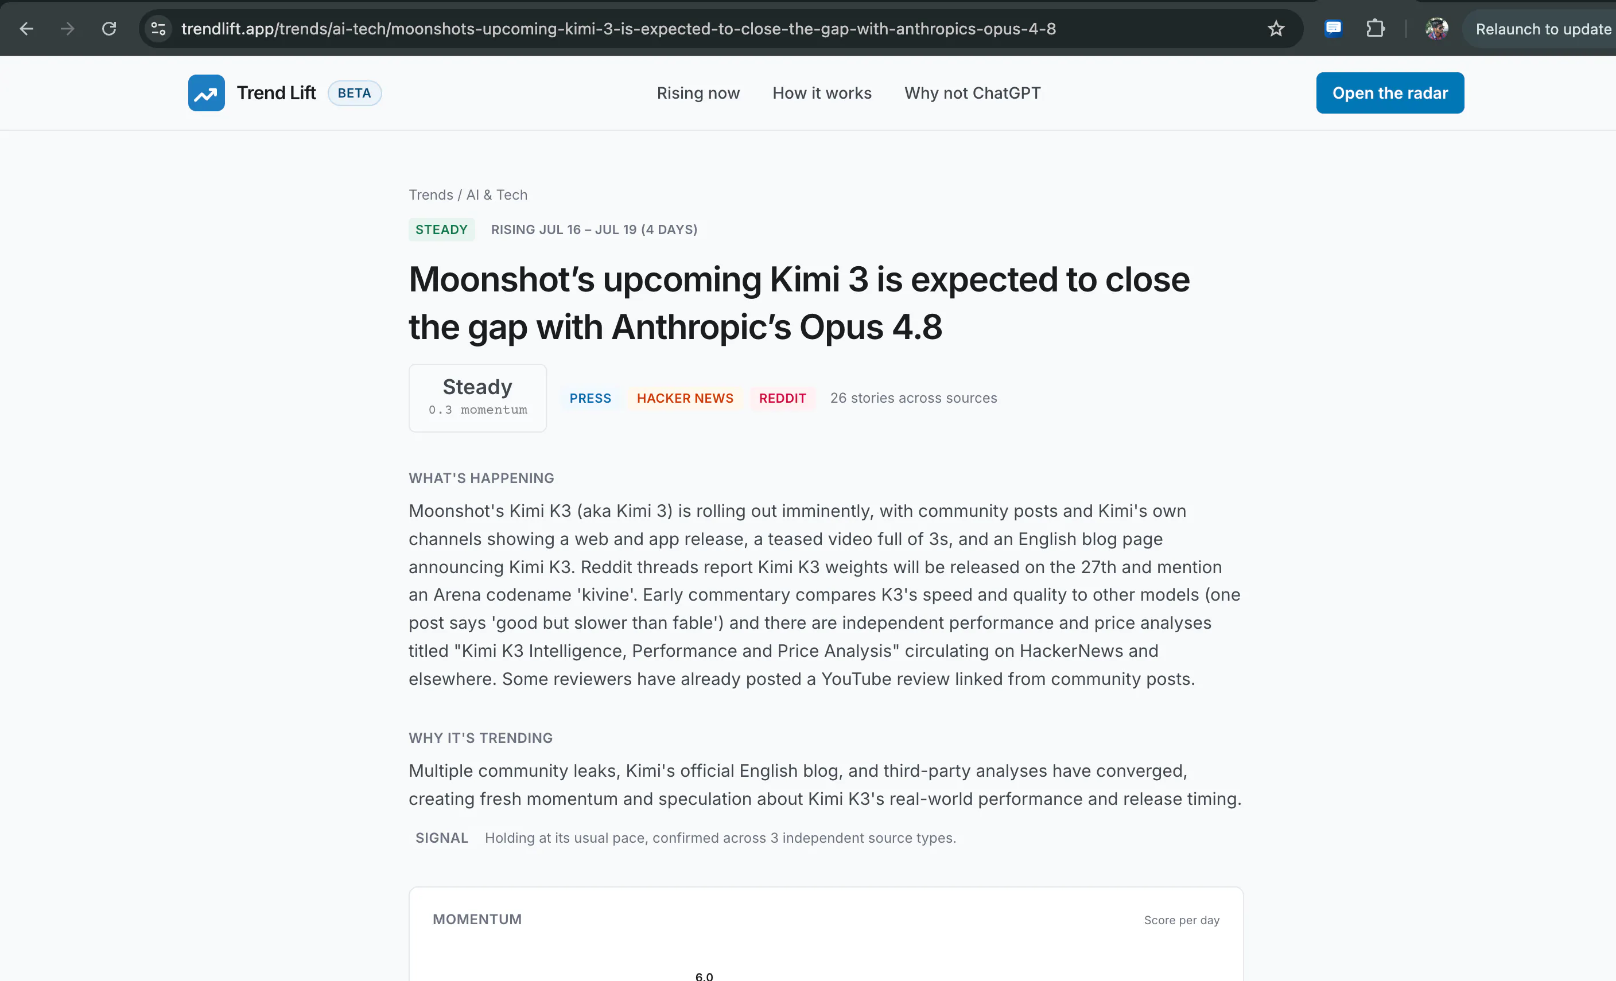1616x981 pixels.
Task: Open the Extensions puzzle icon
Action: tap(1376, 29)
